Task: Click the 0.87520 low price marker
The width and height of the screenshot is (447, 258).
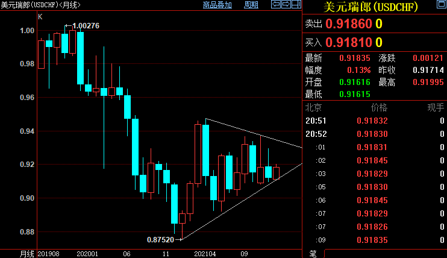Action: (160, 239)
